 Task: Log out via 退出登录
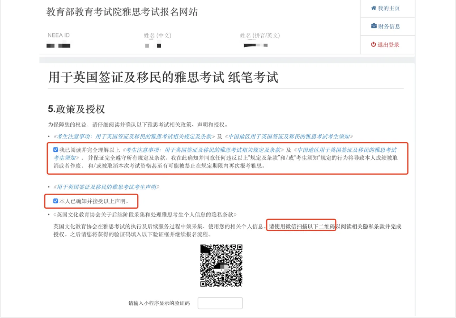pos(385,45)
